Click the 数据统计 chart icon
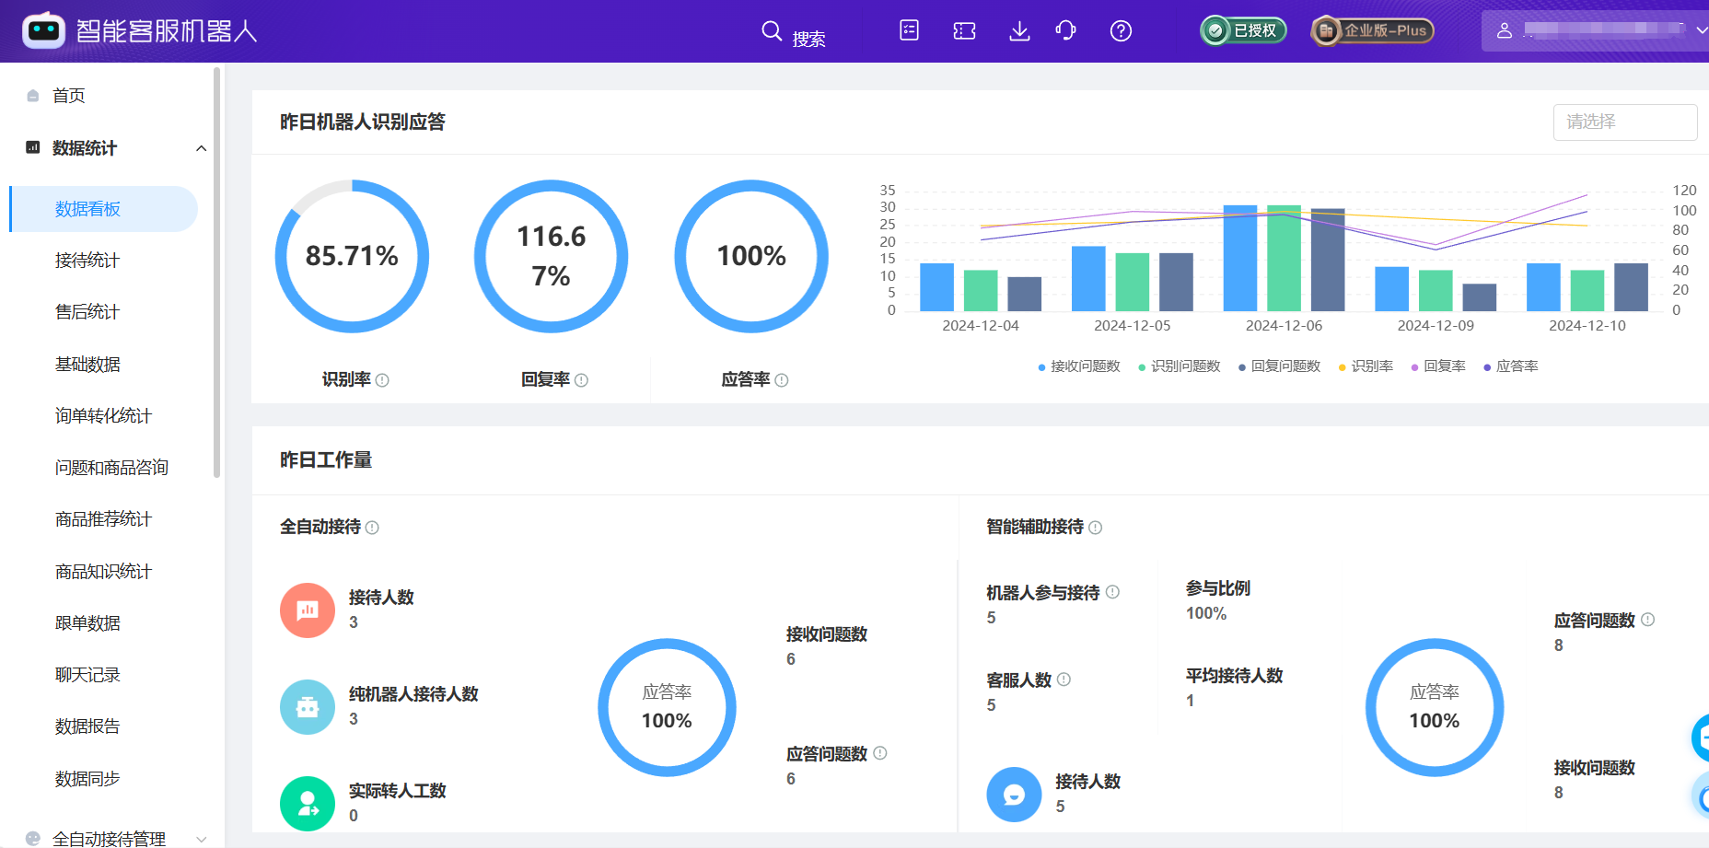Viewport: 1709px width, 848px height. click(x=33, y=147)
